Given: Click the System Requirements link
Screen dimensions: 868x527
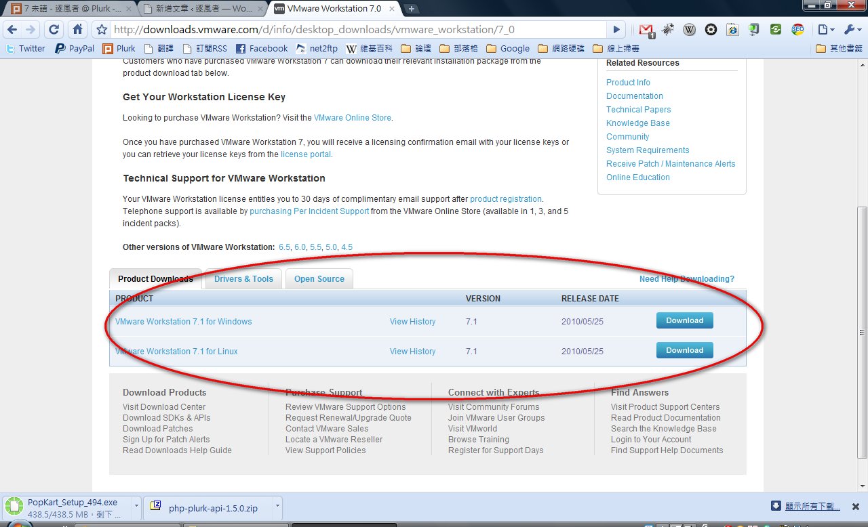Looking at the screenshot, I should (648, 150).
